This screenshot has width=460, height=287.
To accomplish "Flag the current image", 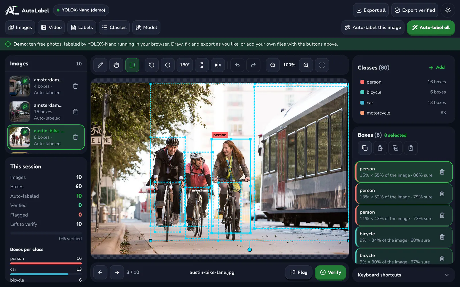I will pos(299,272).
